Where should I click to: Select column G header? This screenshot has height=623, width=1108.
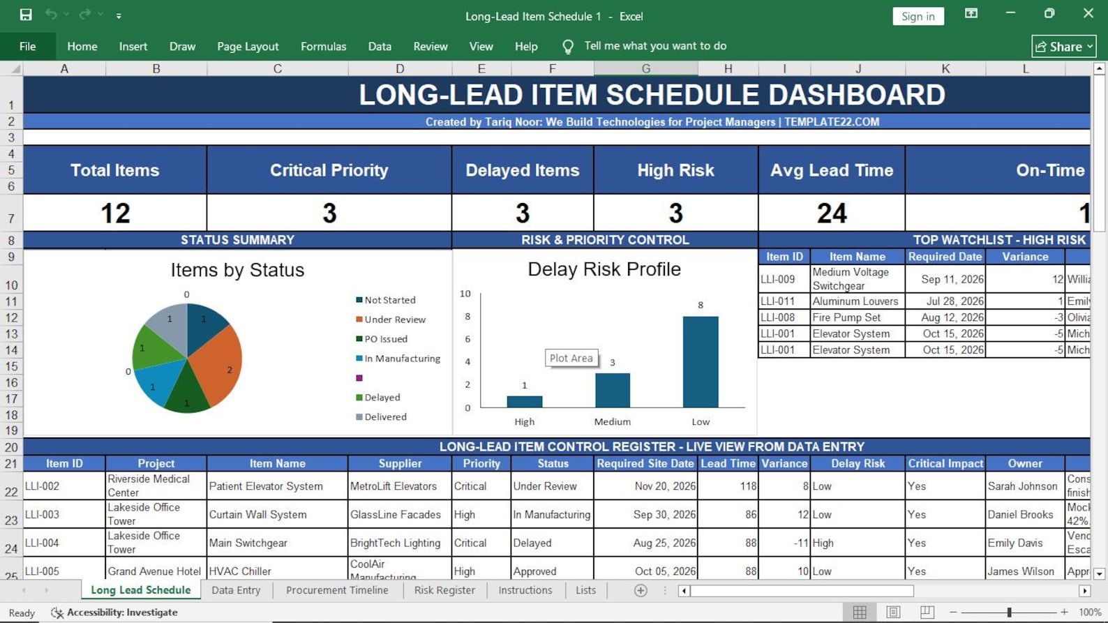(646, 68)
